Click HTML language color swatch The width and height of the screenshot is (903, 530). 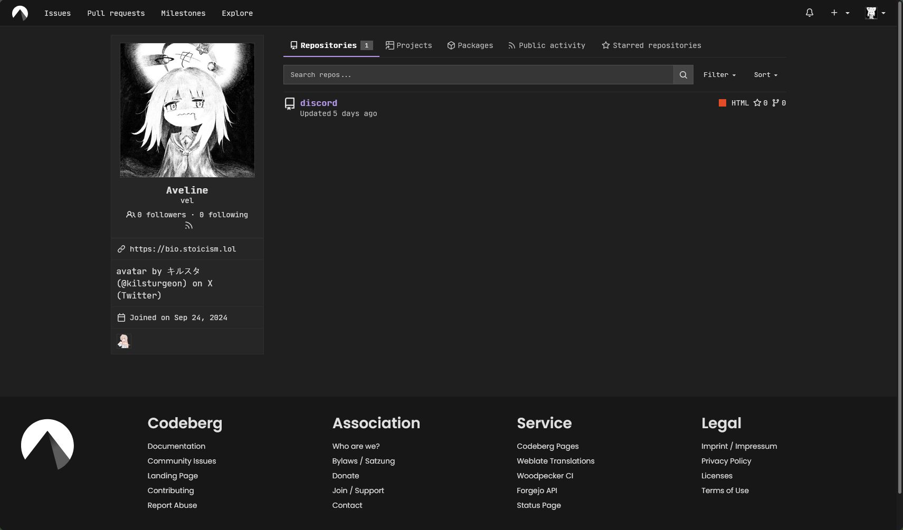click(x=723, y=103)
